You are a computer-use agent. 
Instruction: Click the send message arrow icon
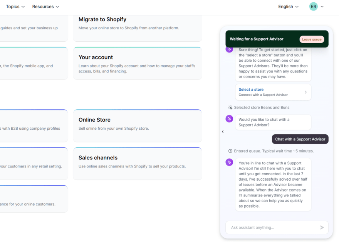click(x=322, y=227)
